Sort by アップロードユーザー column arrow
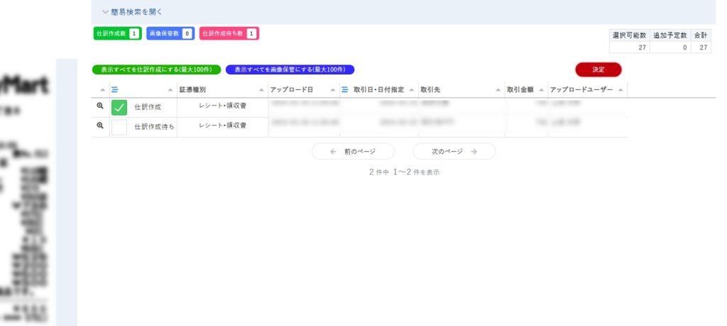Image resolution: width=727 pixels, height=326 pixels. 621,90
